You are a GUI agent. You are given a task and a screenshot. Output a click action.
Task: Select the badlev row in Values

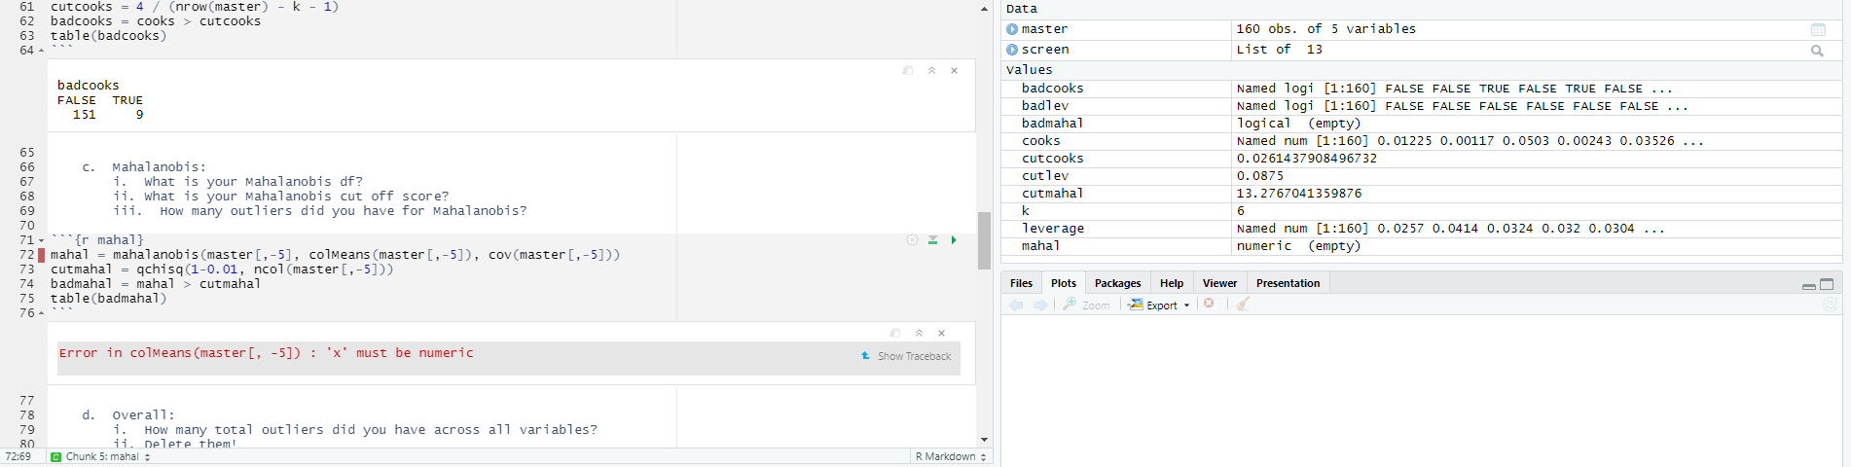tap(1421, 106)
